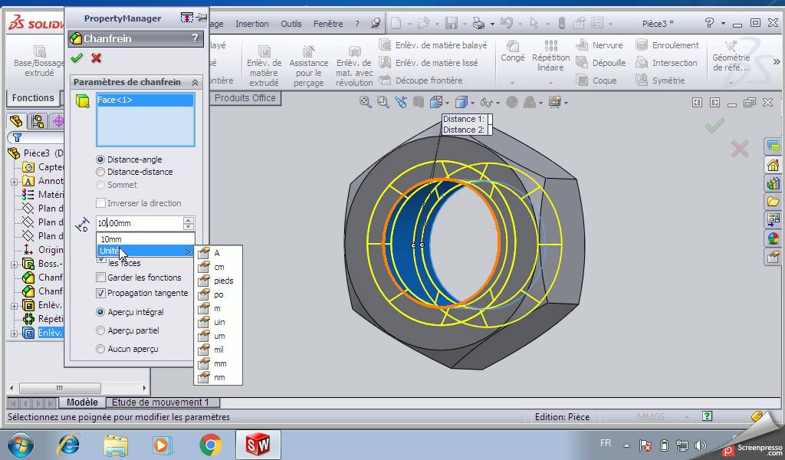Select the Distance-angle radio button
The width and height of the screenshot is (785, 460).
tap(100, 159)
